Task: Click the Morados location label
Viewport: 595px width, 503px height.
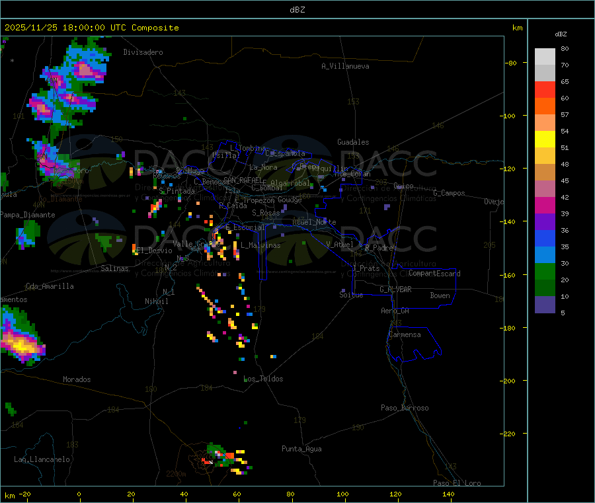Action: click(x=77, y=379)
